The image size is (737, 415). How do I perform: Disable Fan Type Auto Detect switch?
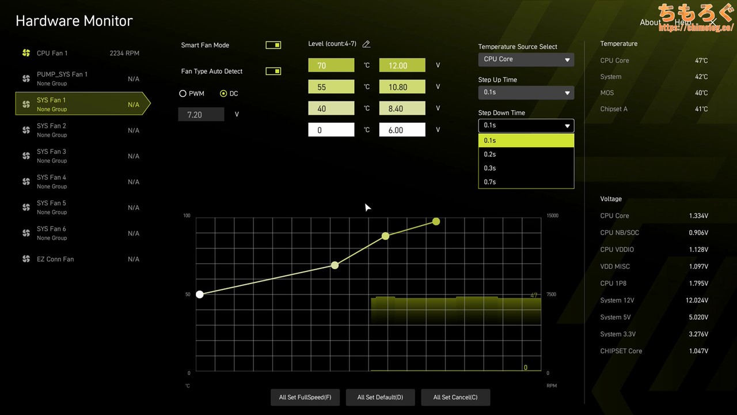pyautogui.click(x=273, y=71)
